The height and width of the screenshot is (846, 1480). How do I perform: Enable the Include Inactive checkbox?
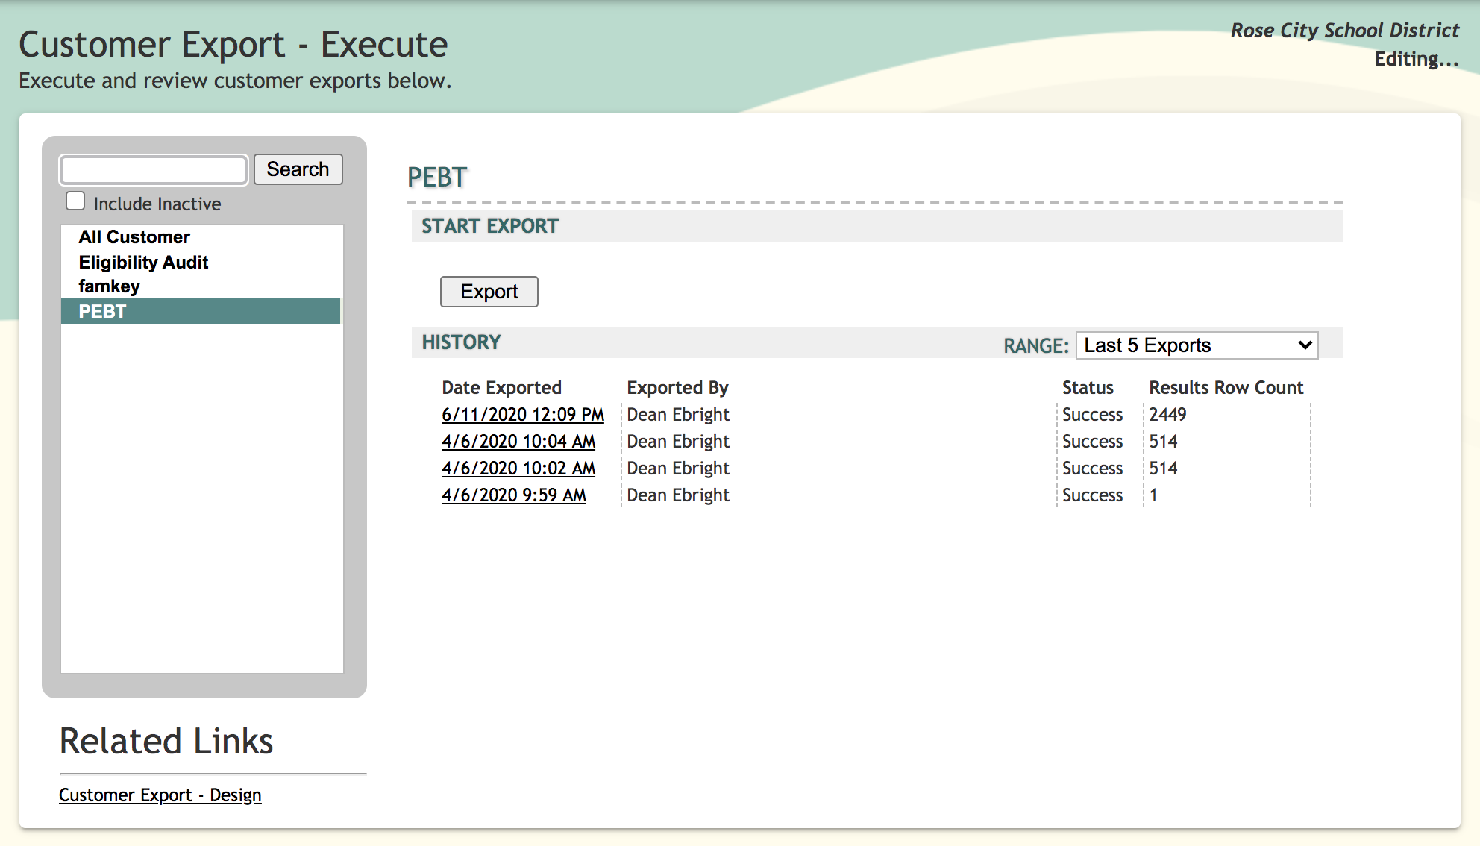pyautogui.click(x=75, y=201)
